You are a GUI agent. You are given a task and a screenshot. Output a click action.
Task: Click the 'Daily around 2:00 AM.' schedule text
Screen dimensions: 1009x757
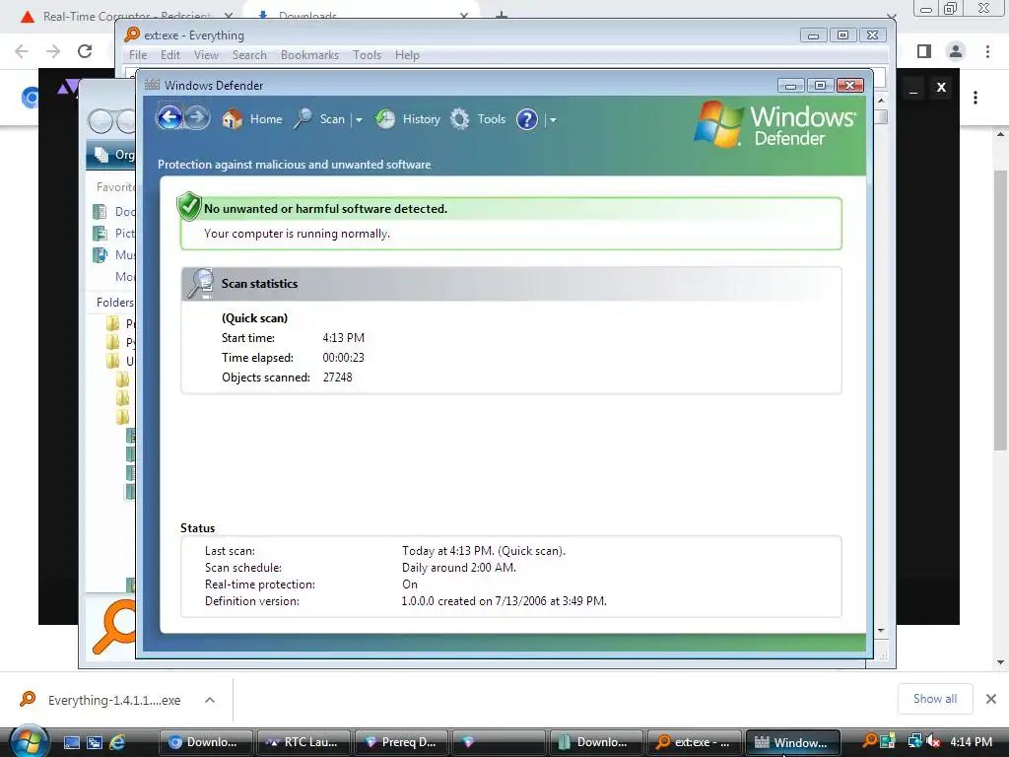point(459,568)
